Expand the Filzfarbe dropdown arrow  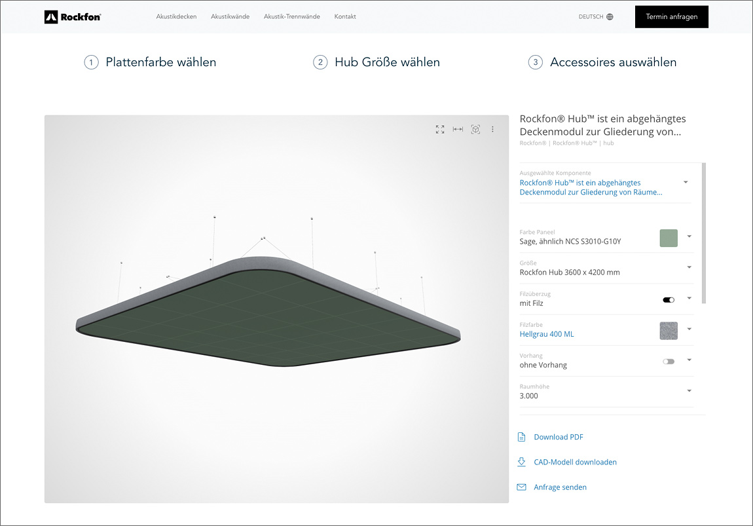(x=689, y=329)
